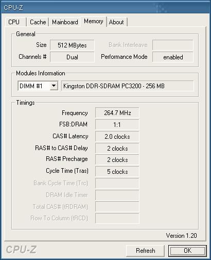Image resolution: width=211 pixels, height=260 pixels.
Task: Click the Memory tab
Action: click(94, 21)
